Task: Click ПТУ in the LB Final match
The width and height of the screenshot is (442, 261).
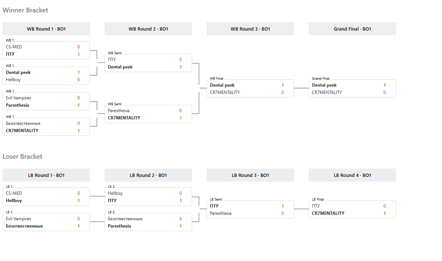Action: point(316,206)
